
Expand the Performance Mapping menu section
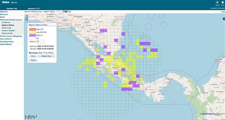pyautogui.click(x=11, y=36)
